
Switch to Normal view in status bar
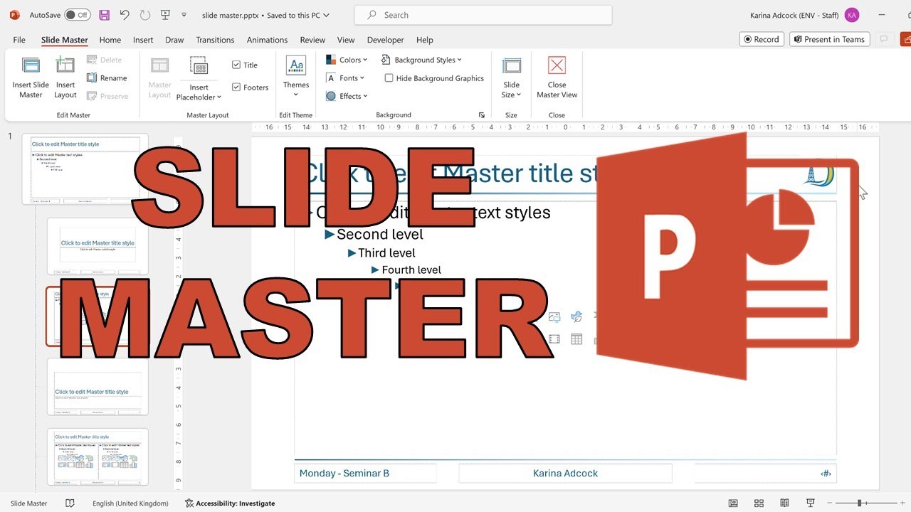point(733,503)
